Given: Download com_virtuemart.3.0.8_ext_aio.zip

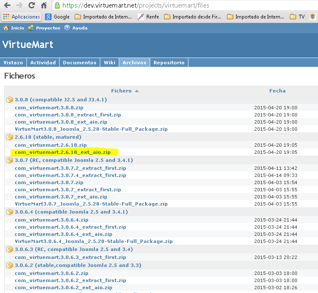Looking at the screenshot, I should pyautogui.click(x=61, y=122).
